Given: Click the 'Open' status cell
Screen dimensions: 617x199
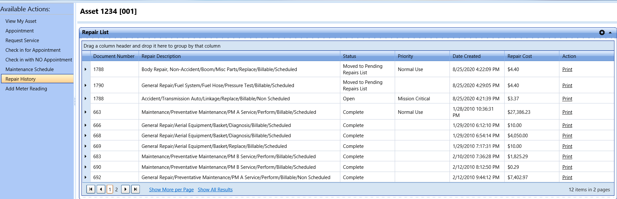Looking at the screenshot, I should pos(367,99).
